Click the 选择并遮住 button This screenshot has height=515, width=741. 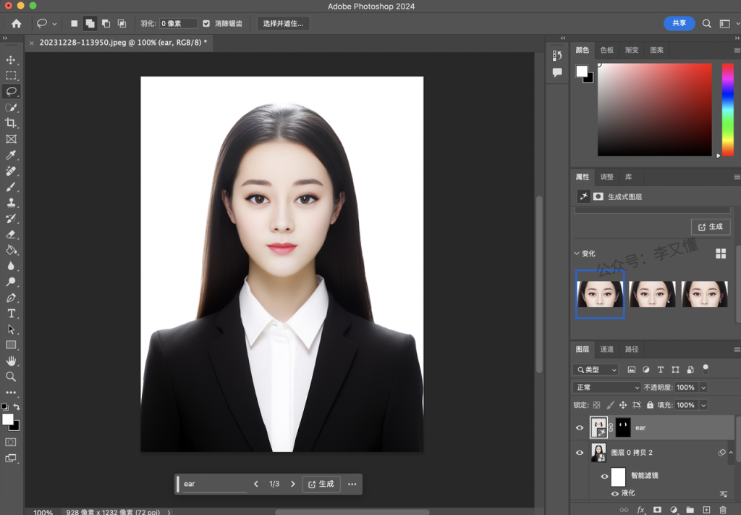(x=284, y=23)
